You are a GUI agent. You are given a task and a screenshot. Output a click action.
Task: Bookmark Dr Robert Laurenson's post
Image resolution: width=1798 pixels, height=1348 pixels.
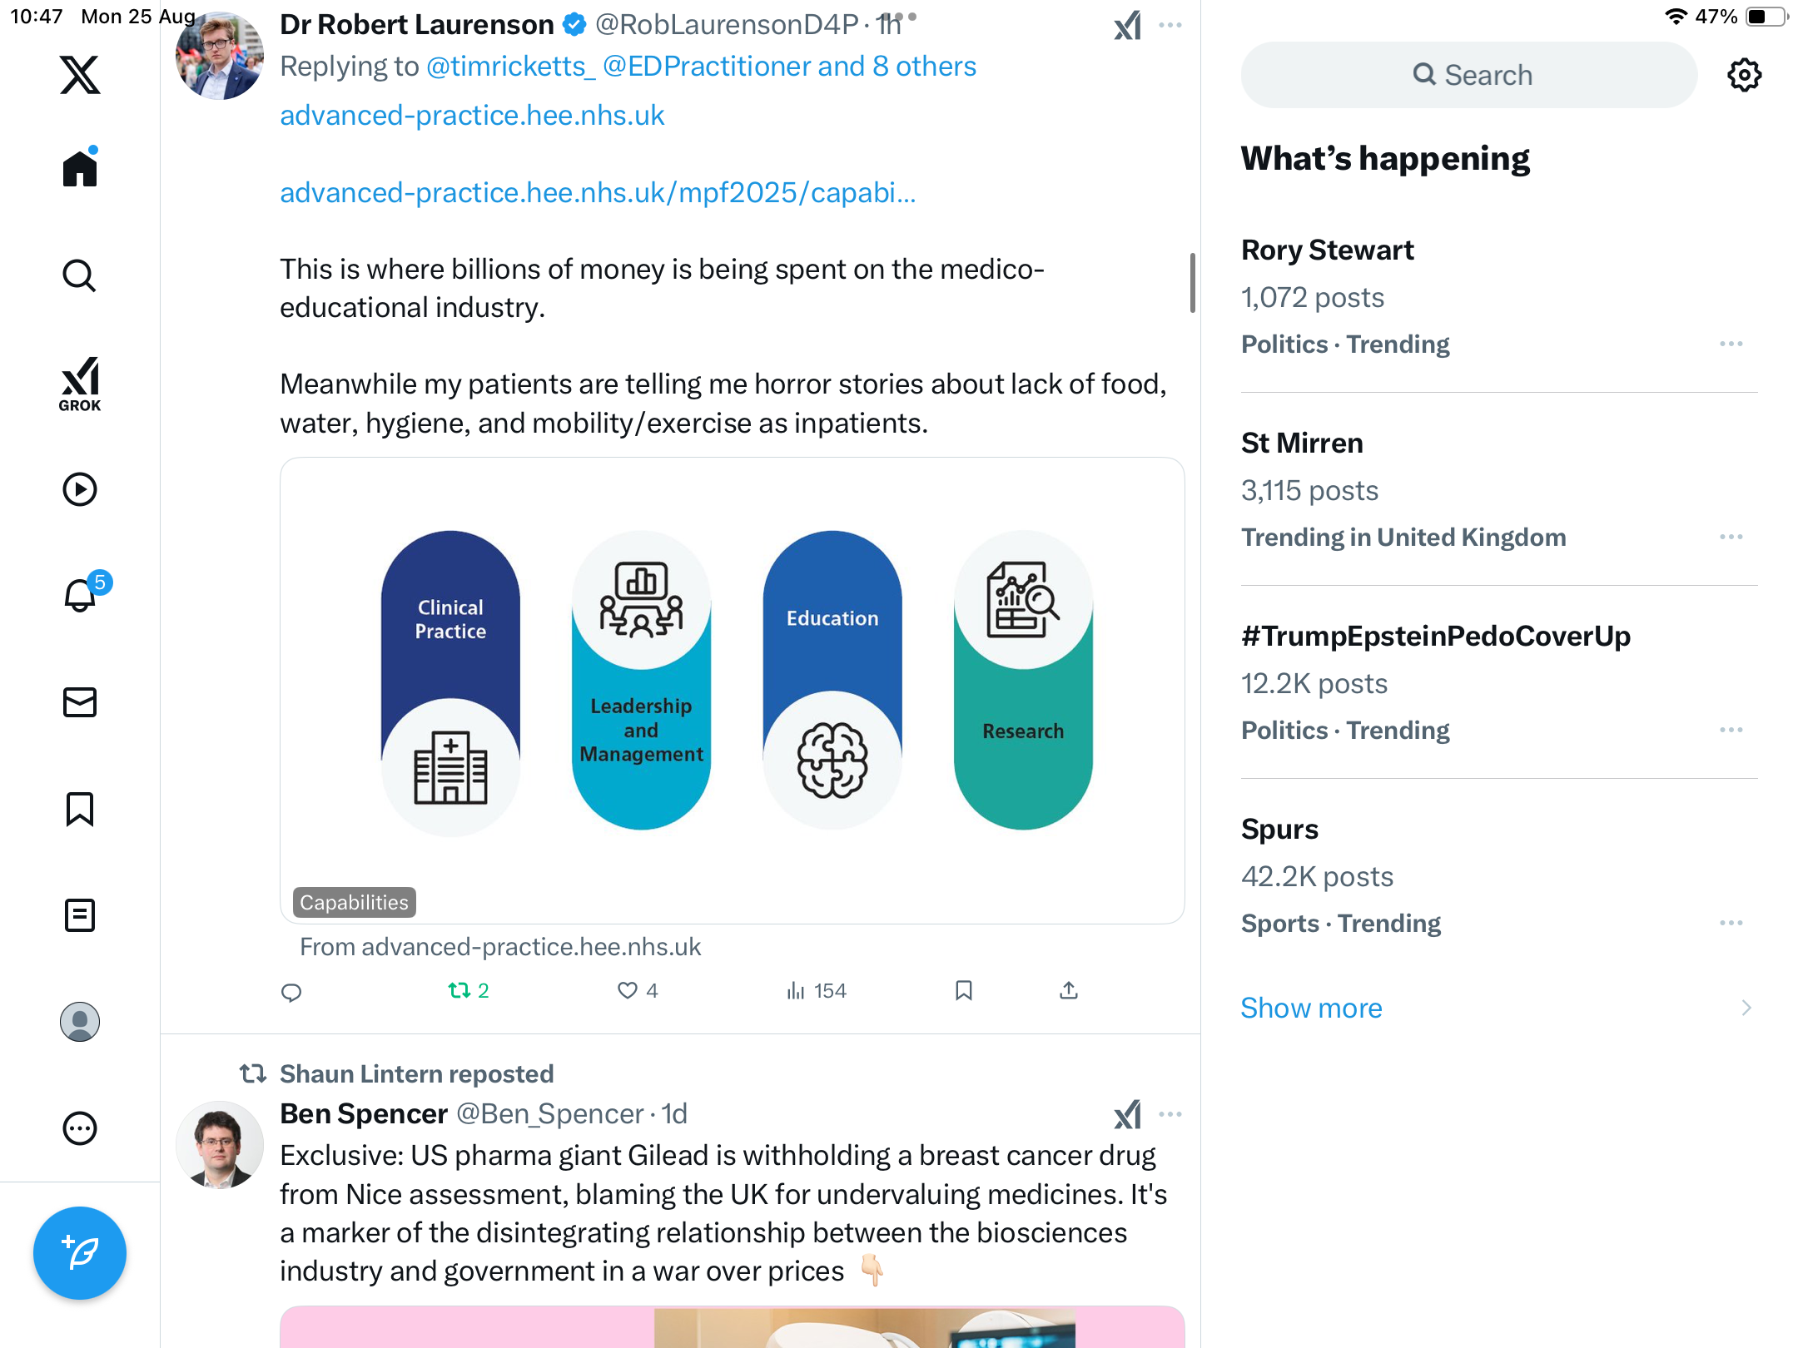(x=964, y=990)
